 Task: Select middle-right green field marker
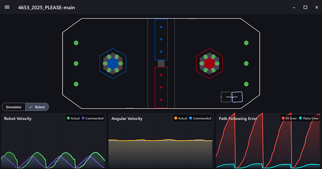click(246, 63)
